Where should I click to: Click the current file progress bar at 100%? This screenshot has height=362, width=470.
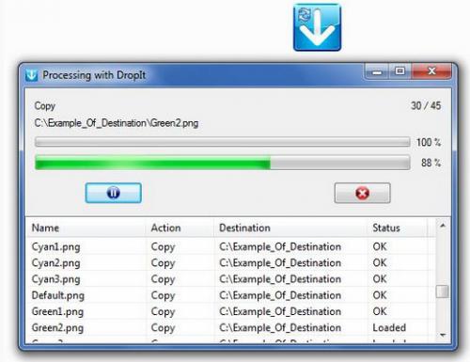pyautogui.click(x=223, y=142)
